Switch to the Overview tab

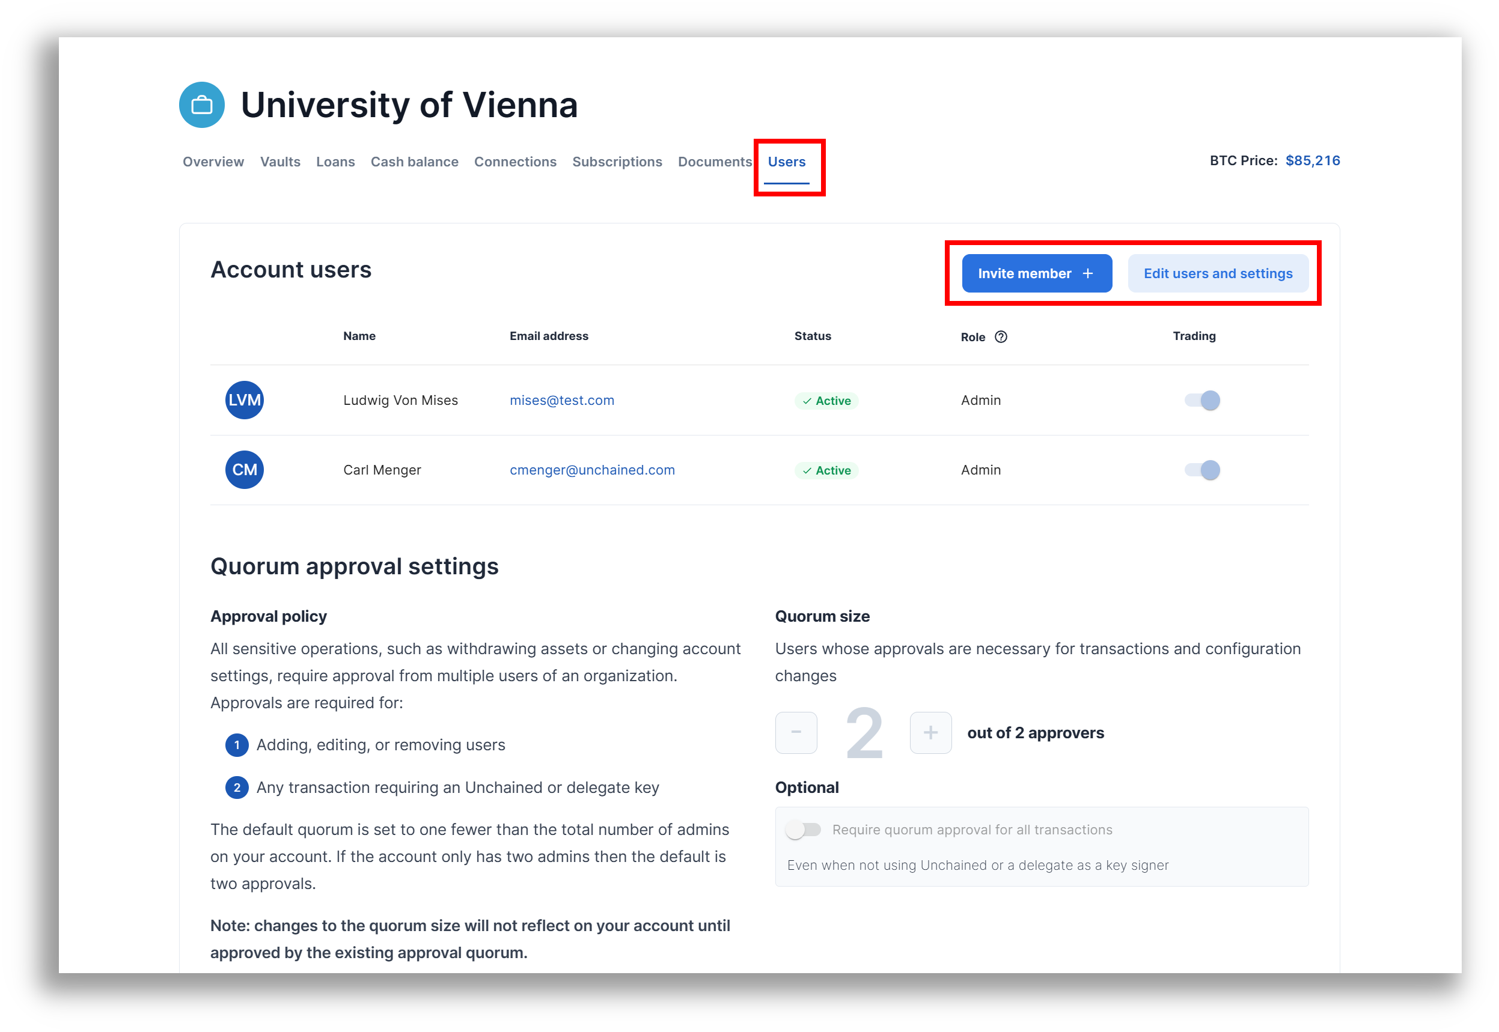tap(213, 162)
